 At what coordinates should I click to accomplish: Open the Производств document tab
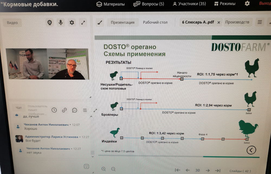click(x=237, y=22)
